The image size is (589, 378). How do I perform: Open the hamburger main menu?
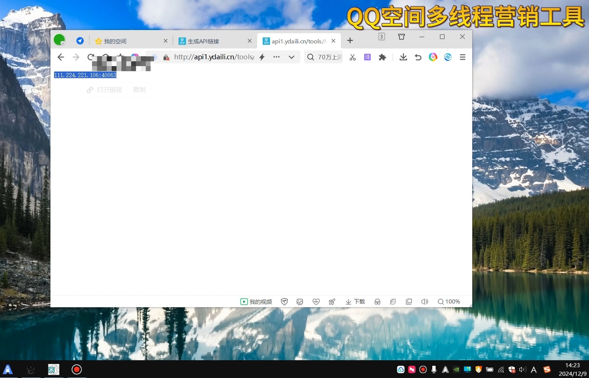[x=462, y=57]
